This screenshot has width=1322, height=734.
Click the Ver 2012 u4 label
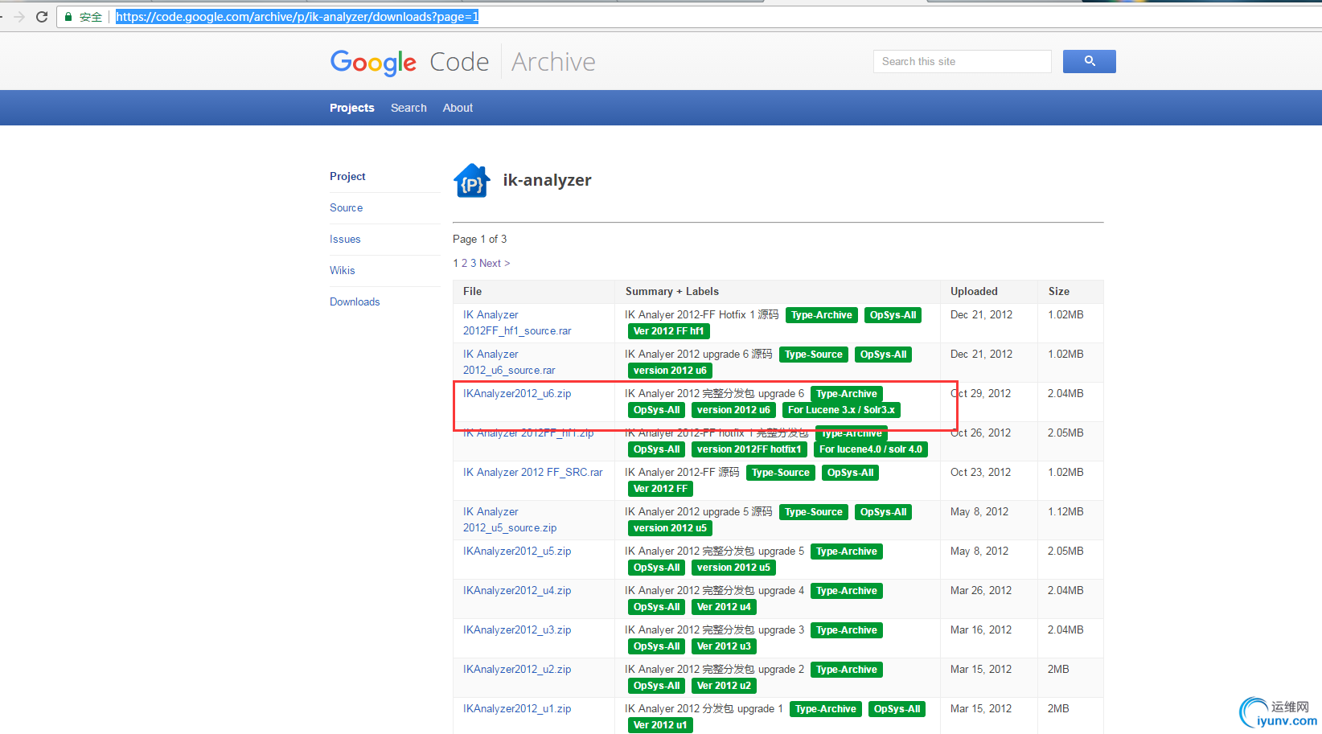coord(724,607)
